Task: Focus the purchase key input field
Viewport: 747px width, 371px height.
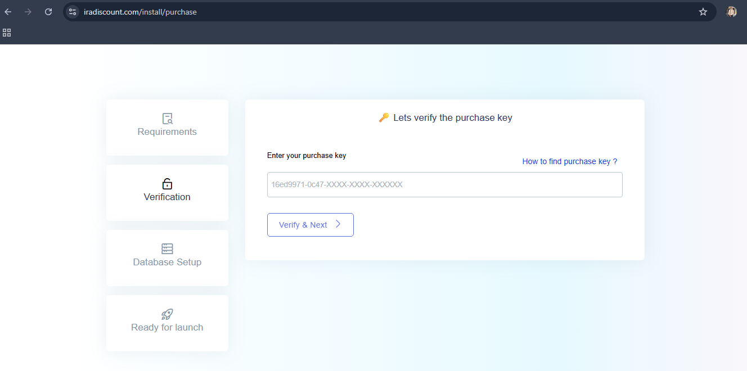Action: pyautogui.click(x=444, y=184)
